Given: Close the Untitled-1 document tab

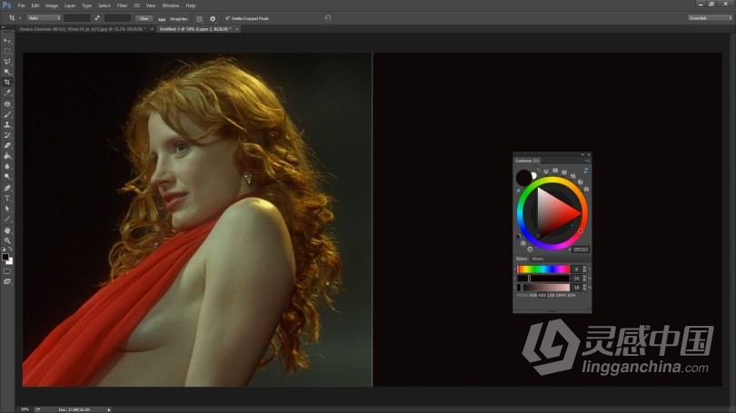Looking at the screenshot, I should point(237,29).
